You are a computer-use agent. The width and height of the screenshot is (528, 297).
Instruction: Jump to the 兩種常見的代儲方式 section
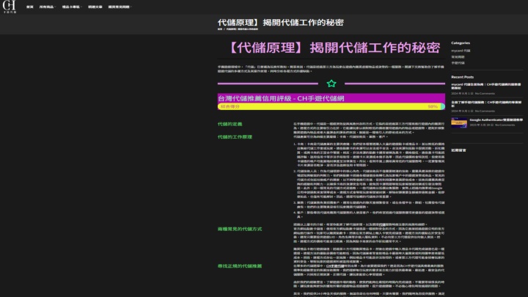point(239,229)
